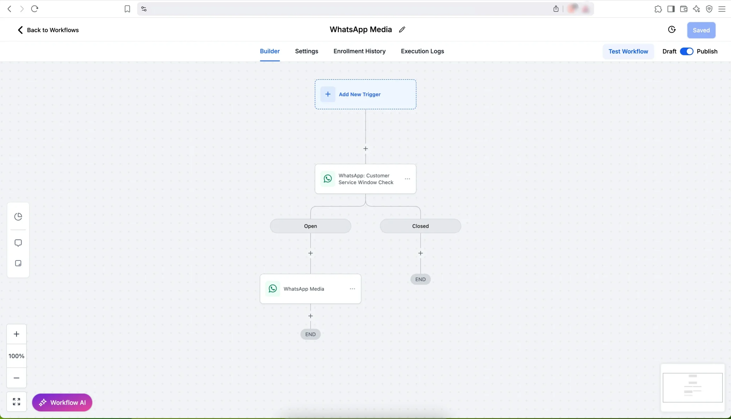This screenshot has height=419, width=731.
Task: Open the share icon in the address bar
Action: [x=556, y=9]
